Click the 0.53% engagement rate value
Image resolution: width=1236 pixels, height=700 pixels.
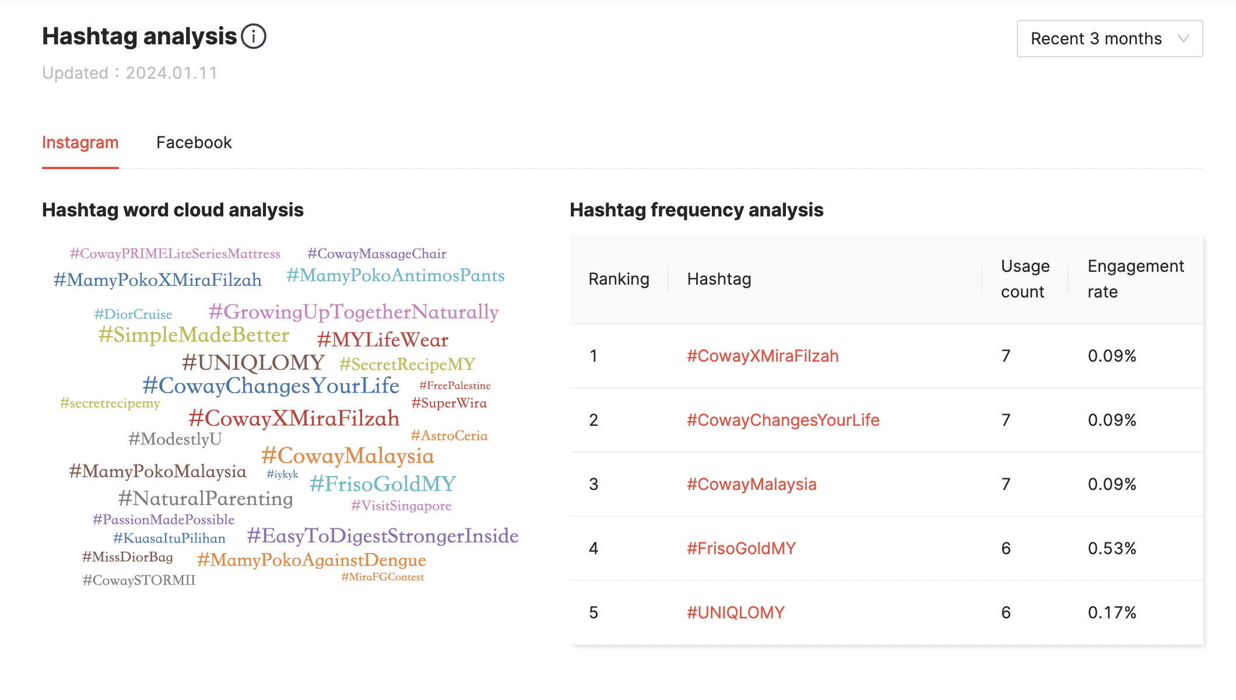click(x=1112, y=548)
